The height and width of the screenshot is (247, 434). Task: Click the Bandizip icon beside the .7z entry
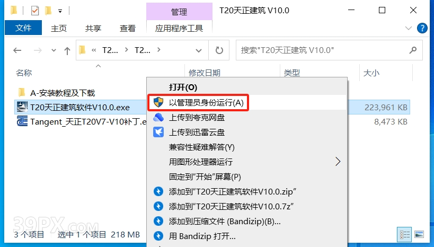158,206
